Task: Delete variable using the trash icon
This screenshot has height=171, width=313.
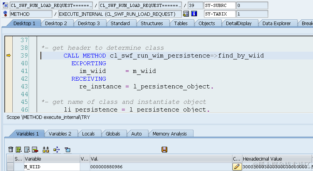Action: (x=11, y=149)
